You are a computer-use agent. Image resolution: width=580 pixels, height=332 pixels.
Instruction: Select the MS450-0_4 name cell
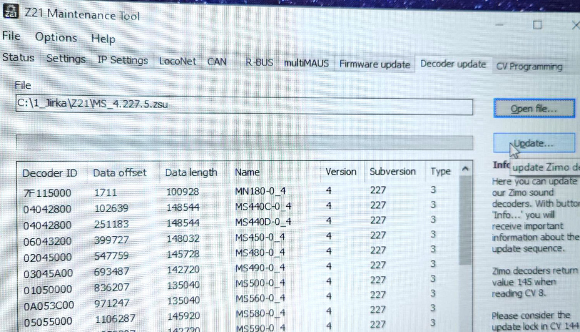[x=260, y=237]
